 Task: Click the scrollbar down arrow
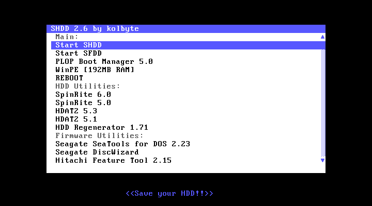coord(322,161)
